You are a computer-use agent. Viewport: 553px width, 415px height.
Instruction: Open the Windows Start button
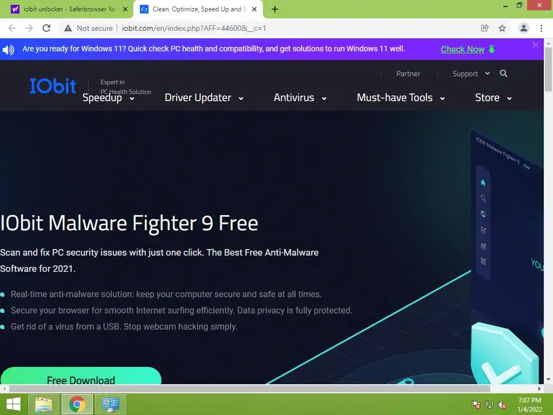click(x=14, y=404)
